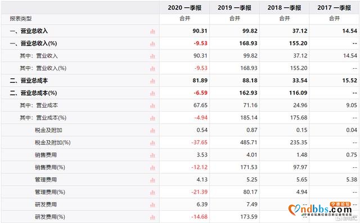
Task: Click chart icon next to 研发费用(%)
Action: (x=152, y=217)
